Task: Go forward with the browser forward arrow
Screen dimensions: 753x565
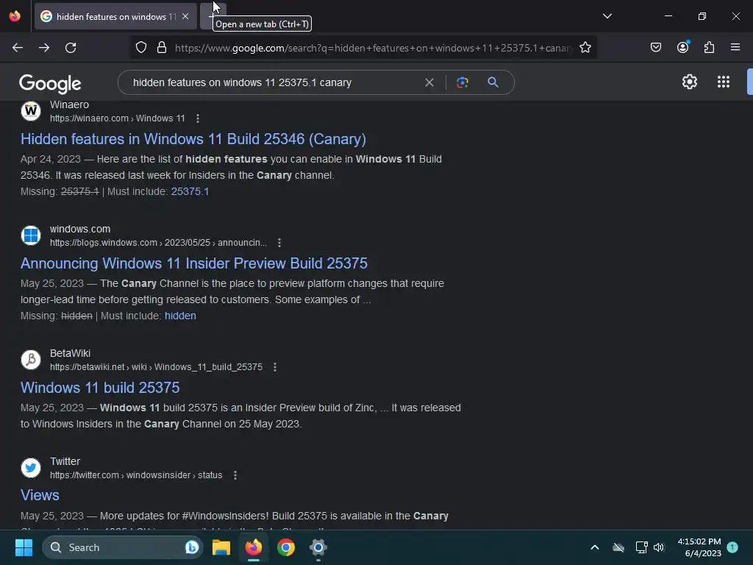Action: (x=44, y=48)
